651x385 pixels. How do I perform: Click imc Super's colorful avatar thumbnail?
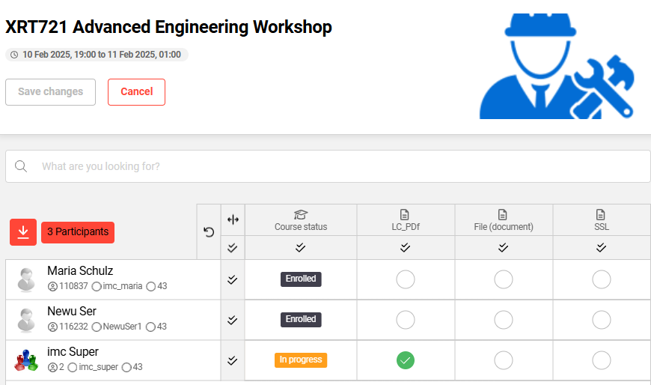26,360
